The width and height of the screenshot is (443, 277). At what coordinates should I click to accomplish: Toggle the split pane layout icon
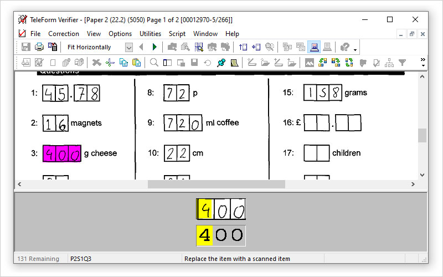(167, 63)
